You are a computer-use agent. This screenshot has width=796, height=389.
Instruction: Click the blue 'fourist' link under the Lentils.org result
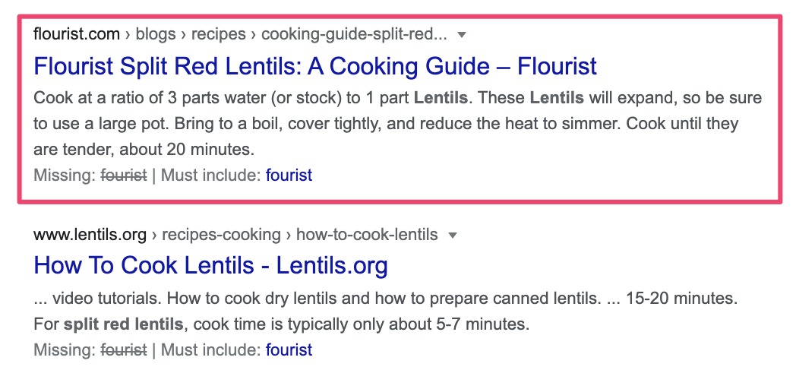point(289,350)
